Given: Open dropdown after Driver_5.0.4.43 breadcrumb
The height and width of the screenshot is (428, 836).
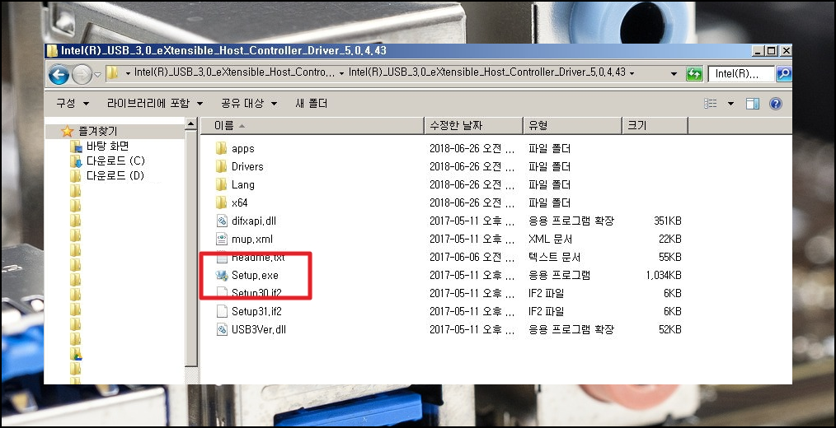Looking at the screenshot, I should tap(632, 73).
